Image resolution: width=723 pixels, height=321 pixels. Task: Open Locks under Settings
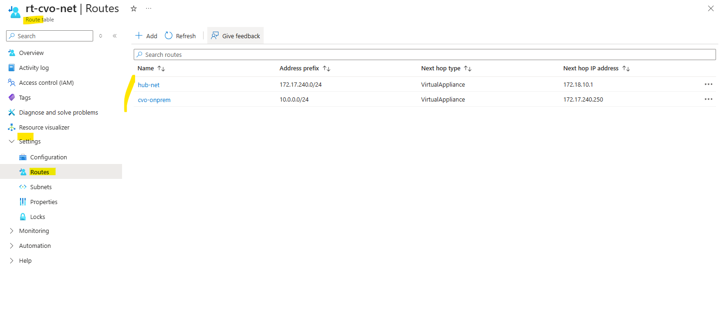pyautogui.click(x=38, y=217)
